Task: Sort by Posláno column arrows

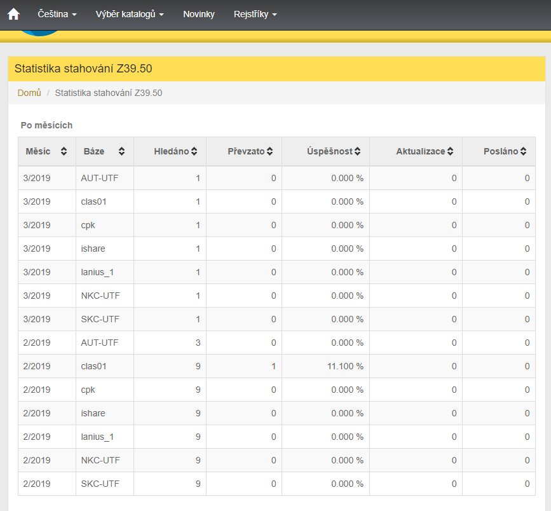Action: click(x=523, y=152)
